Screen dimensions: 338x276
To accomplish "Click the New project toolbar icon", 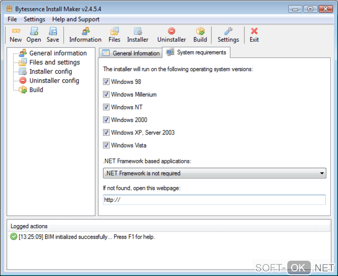I will 16,31.
